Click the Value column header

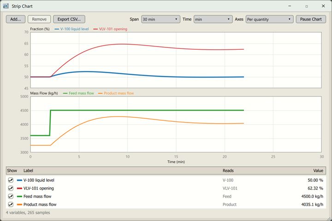(318, 171)
